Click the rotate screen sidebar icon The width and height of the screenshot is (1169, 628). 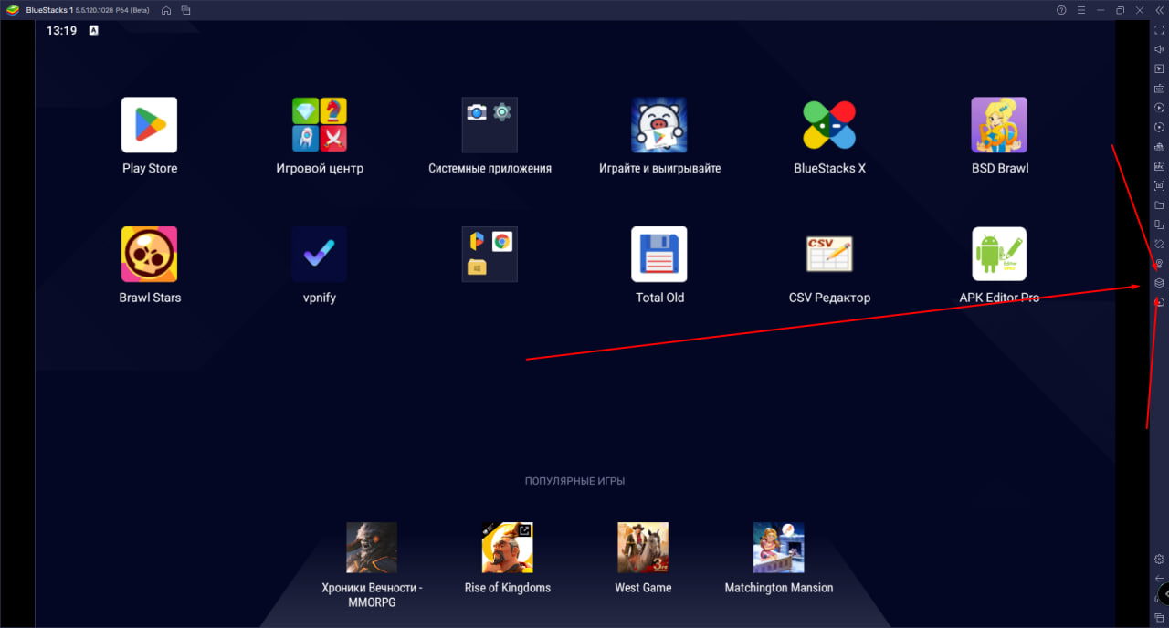point(1159,225)
